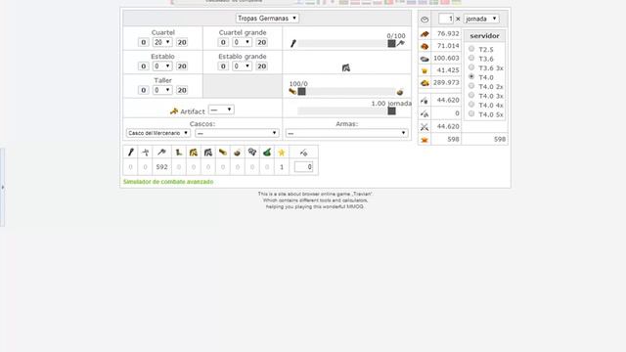This screenshot has width=626, height=352.
Task: Open the Cuartel grande level dropdown
Action: tap(242, 42)
